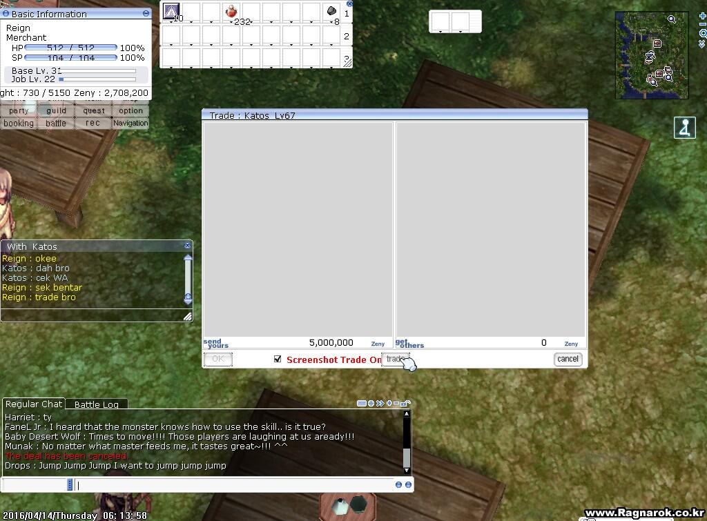This screenshot has width=707, height=521.
Task: Click the first round button right of chat input
Action: coord(398,485)
